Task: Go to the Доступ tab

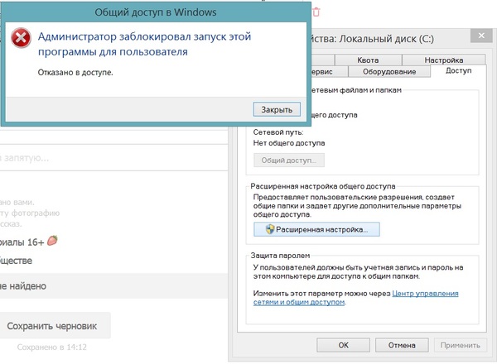Action: click(458, 72)
